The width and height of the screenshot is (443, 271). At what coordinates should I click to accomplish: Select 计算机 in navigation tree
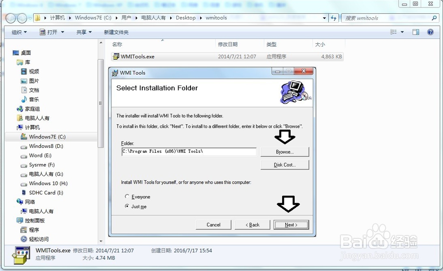[32, 128]
